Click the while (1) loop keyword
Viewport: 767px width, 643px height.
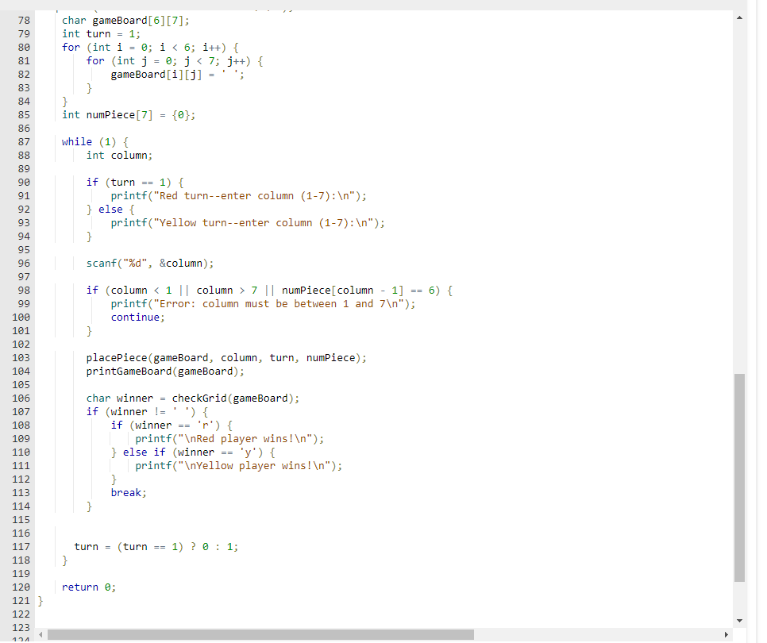[x=76, y=141]
